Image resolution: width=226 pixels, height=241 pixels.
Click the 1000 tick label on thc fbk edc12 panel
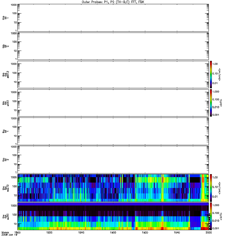pos(14,177)
